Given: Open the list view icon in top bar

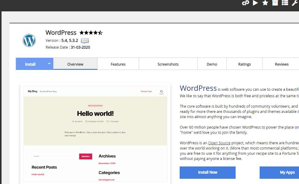Looking at the screenshot, I should 285,3.
